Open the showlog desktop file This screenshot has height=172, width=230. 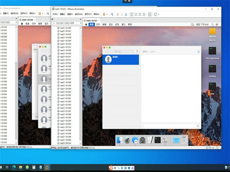tap(212, 69)
